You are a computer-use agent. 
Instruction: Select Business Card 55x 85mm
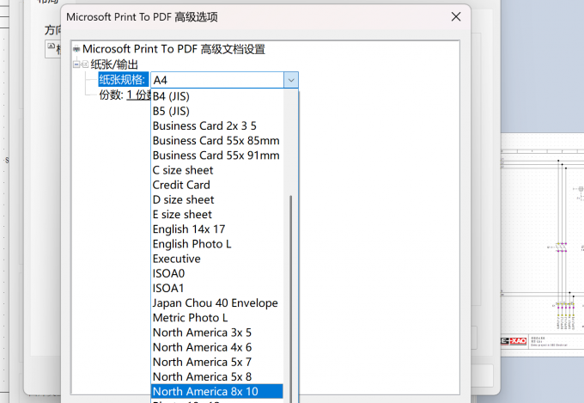[x=217, y=141]
